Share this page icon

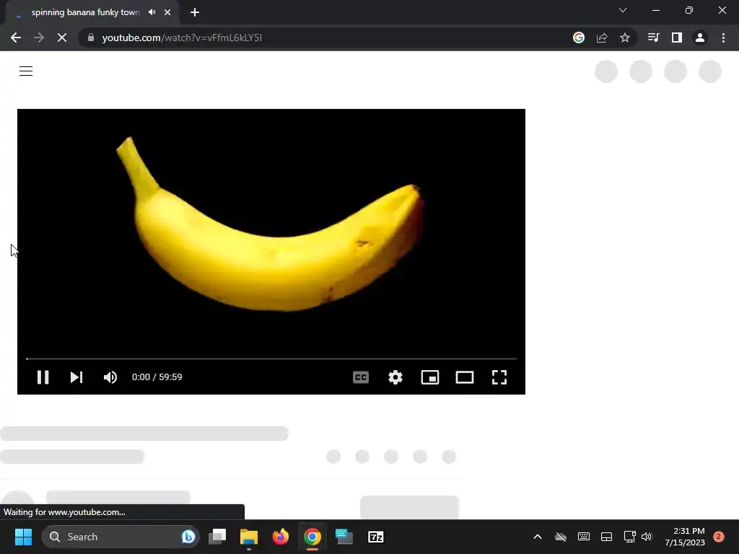point(602,38)
